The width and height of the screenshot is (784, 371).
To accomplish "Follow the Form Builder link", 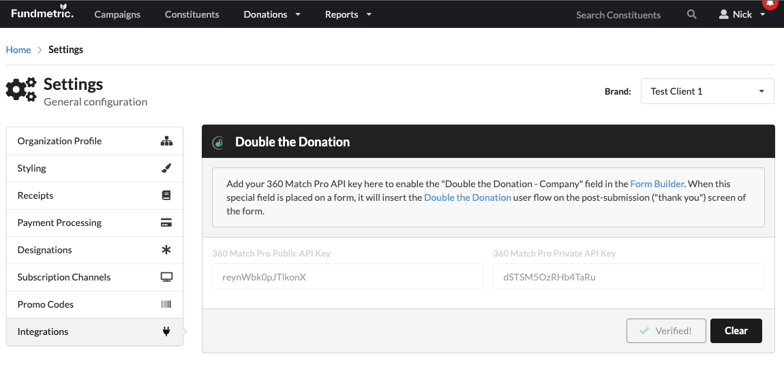I will pyautogui.click(x=657, y=184).
